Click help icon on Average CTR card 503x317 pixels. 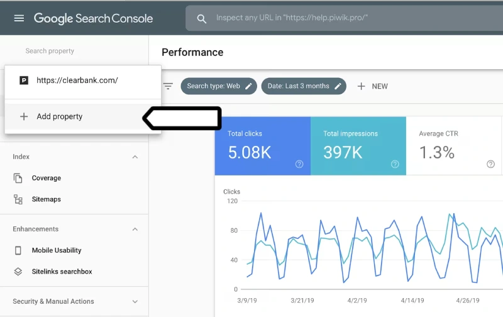490,164
